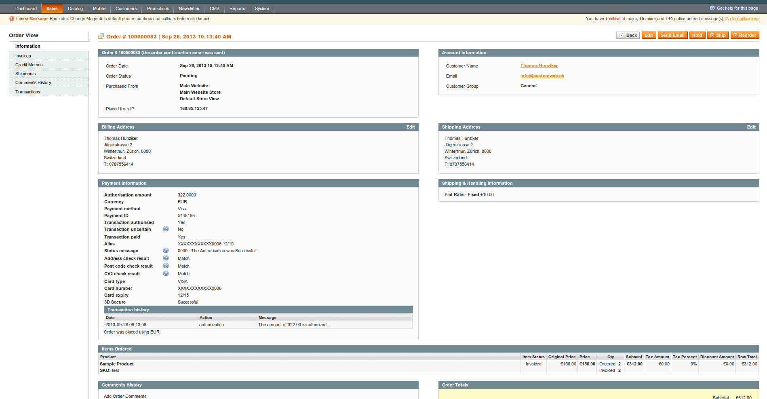The width and height of the screenshot is (767, 399).
Task: Open the Catalog menu
Action: point(75,8)
